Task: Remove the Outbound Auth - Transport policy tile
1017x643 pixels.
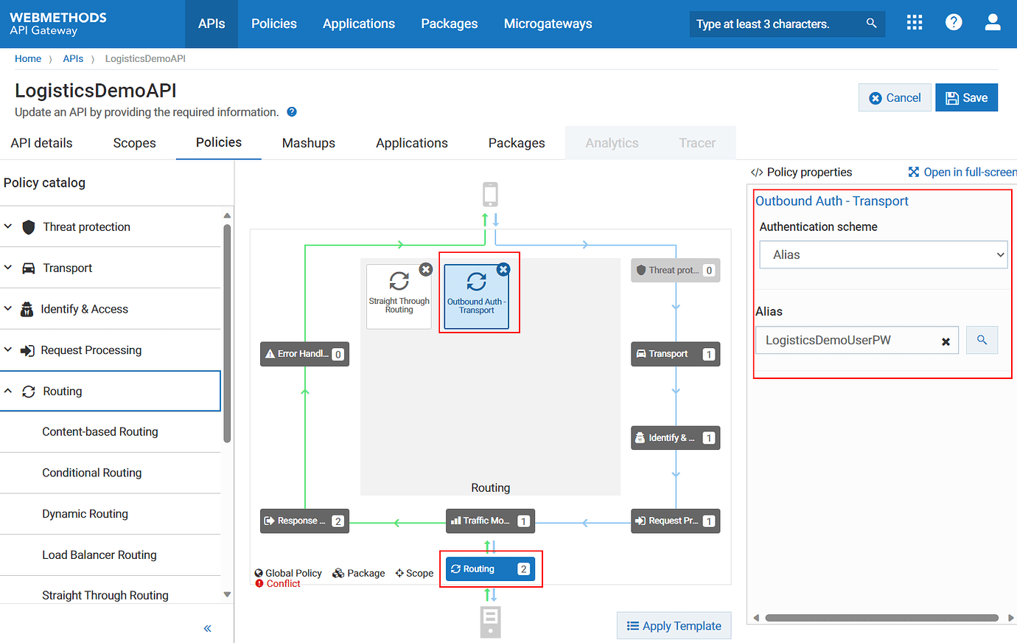Action: click(503, 270)
